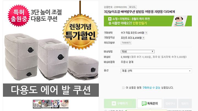
Task: Click the help icon beside 2,150원 points
Action: [x=143, y=38]
